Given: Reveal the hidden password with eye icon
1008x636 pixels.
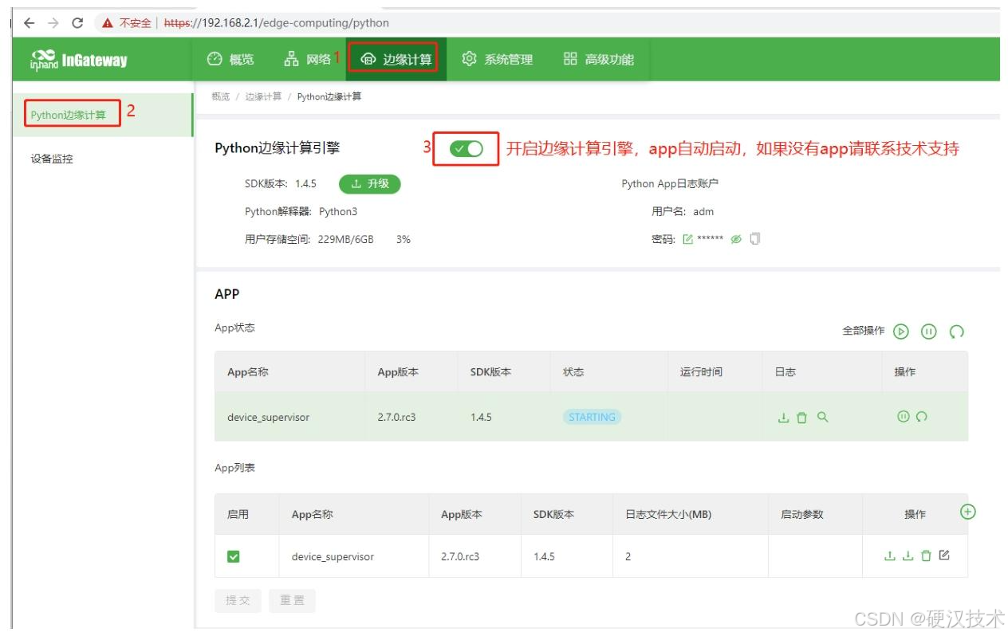Looking at the screenshot, I should click(x=736, y=239).
